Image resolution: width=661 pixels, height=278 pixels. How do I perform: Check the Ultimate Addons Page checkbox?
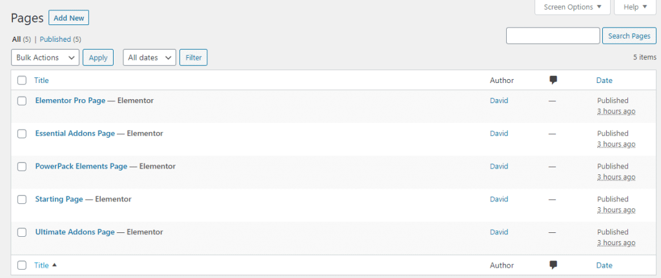(x=22, y=232)
